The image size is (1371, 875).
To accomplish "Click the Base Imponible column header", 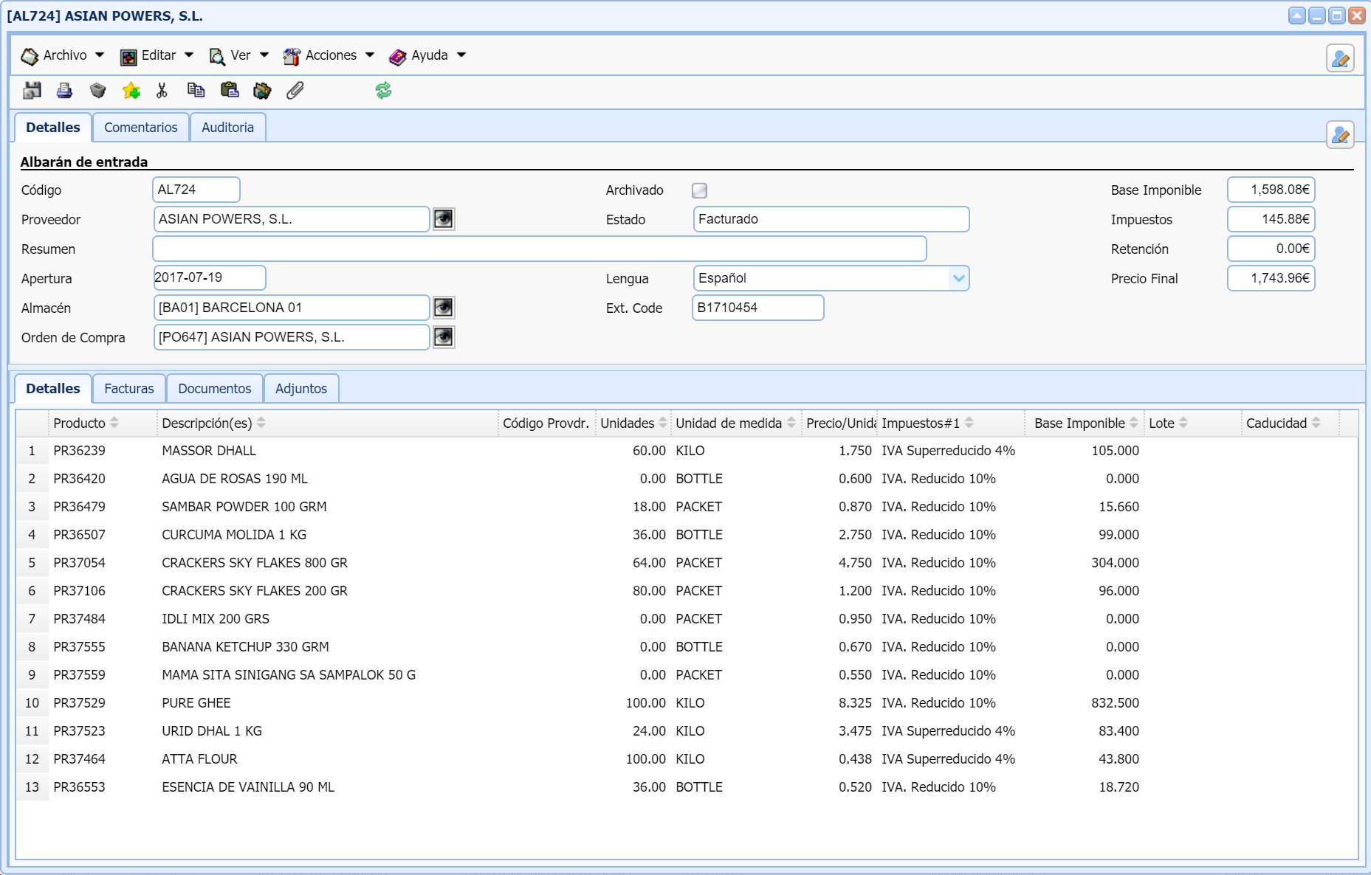I will 1085,423.
